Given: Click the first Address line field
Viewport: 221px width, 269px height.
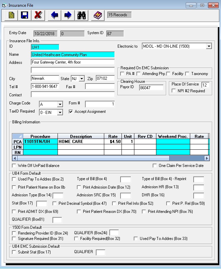Looking at the screenshot, I should 73,62.
